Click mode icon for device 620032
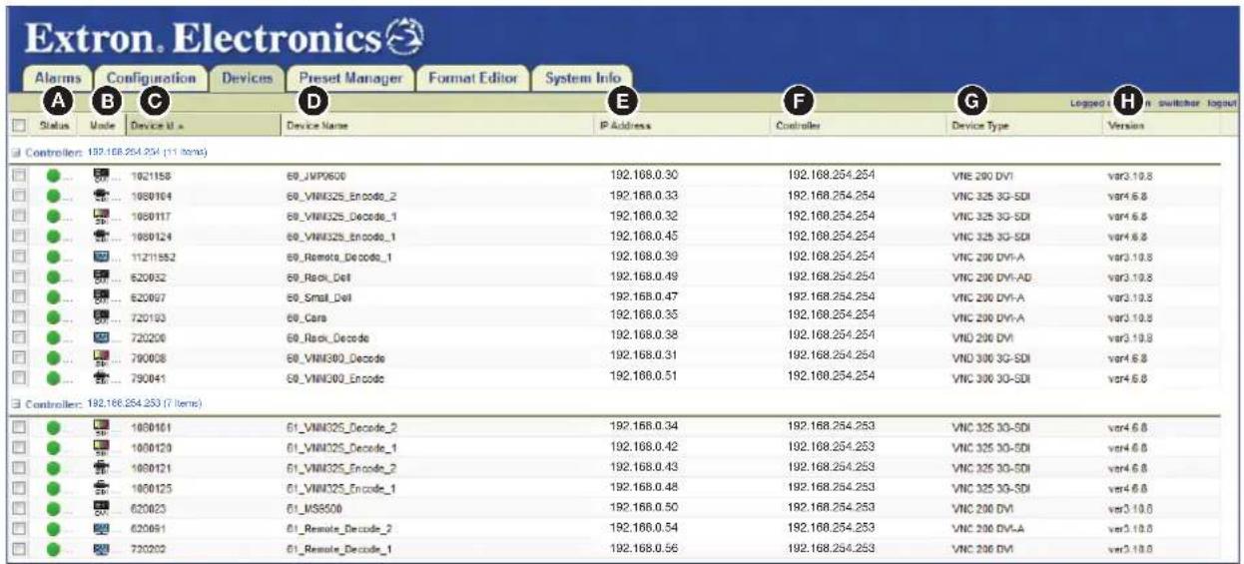 pos(101,278)
